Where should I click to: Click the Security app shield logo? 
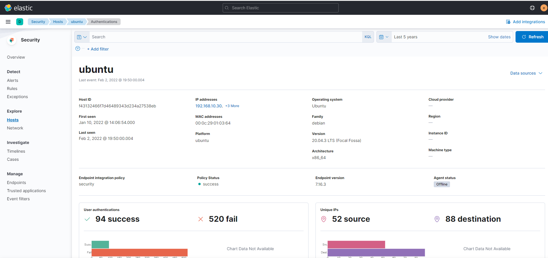pyautogui.click(x=12, y=40)
